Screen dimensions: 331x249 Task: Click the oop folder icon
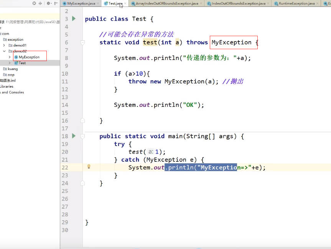click(x=5, y=75)
